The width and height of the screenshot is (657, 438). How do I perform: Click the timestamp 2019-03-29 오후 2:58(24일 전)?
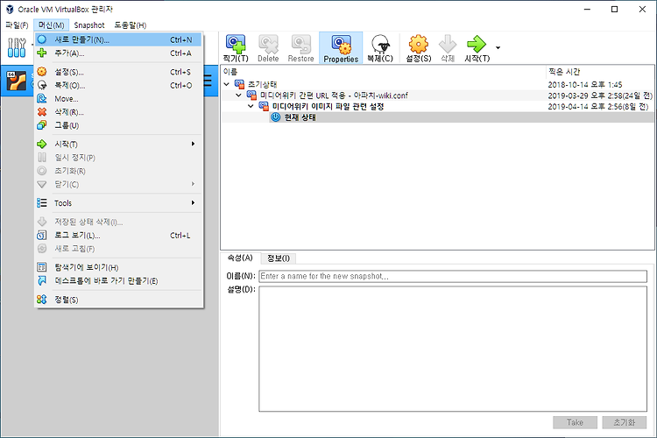click(600, 95)
